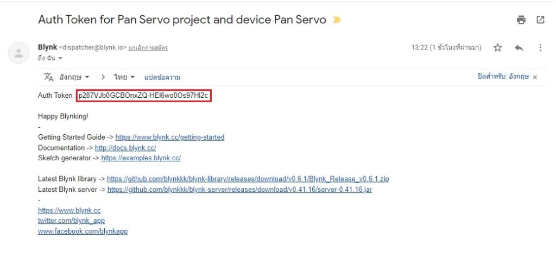
Task: Click the yellow importance marker
Action: click(x=337, y=21)
